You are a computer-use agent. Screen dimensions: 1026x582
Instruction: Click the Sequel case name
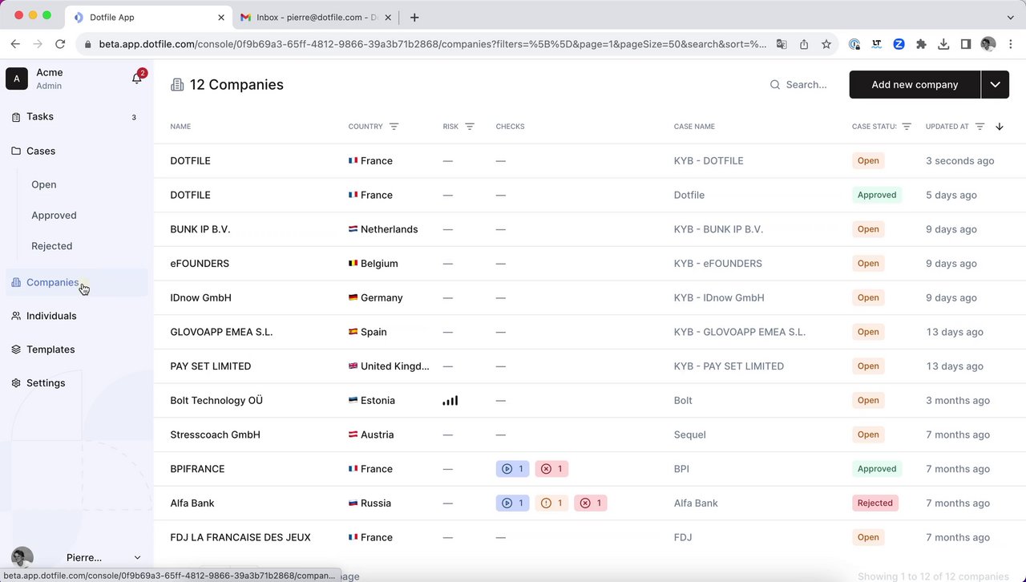tap(690, 434)
